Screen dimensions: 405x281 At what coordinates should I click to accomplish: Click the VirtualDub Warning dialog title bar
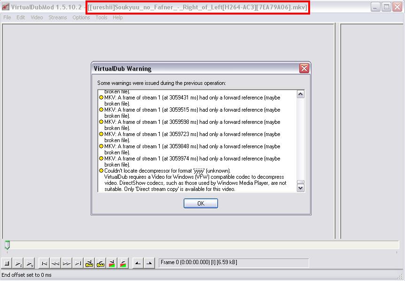[x=195, y=68]
